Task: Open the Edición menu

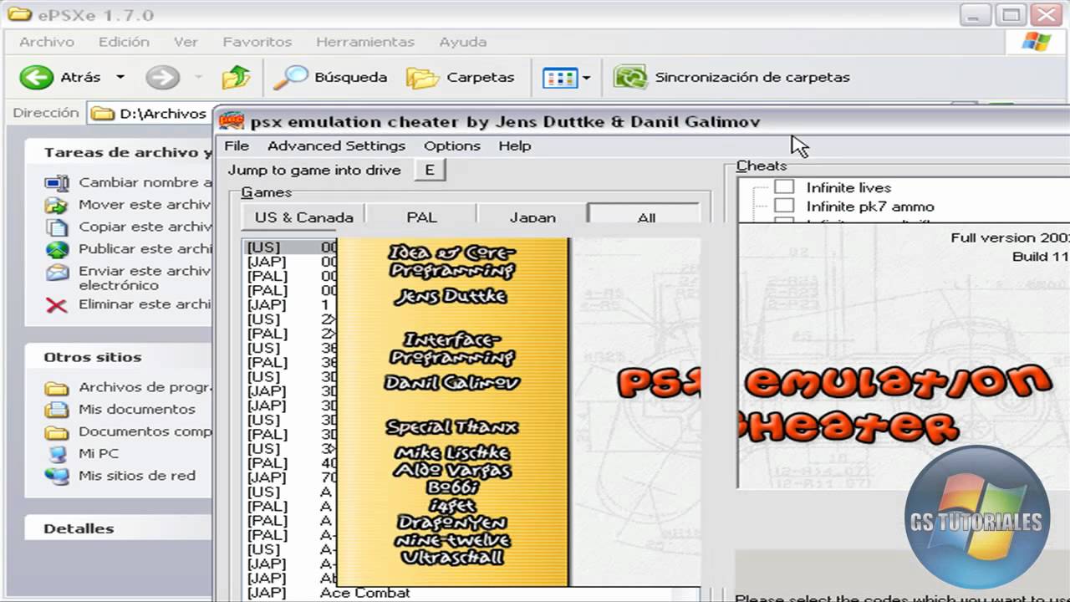Action: 124,42
